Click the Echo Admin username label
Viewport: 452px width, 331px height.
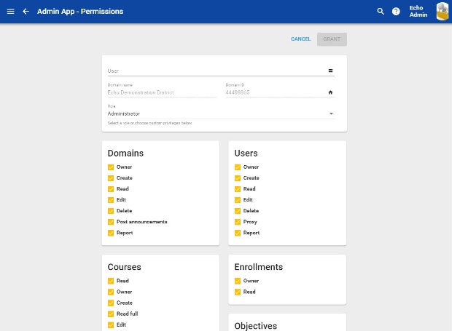pos(418,12)
